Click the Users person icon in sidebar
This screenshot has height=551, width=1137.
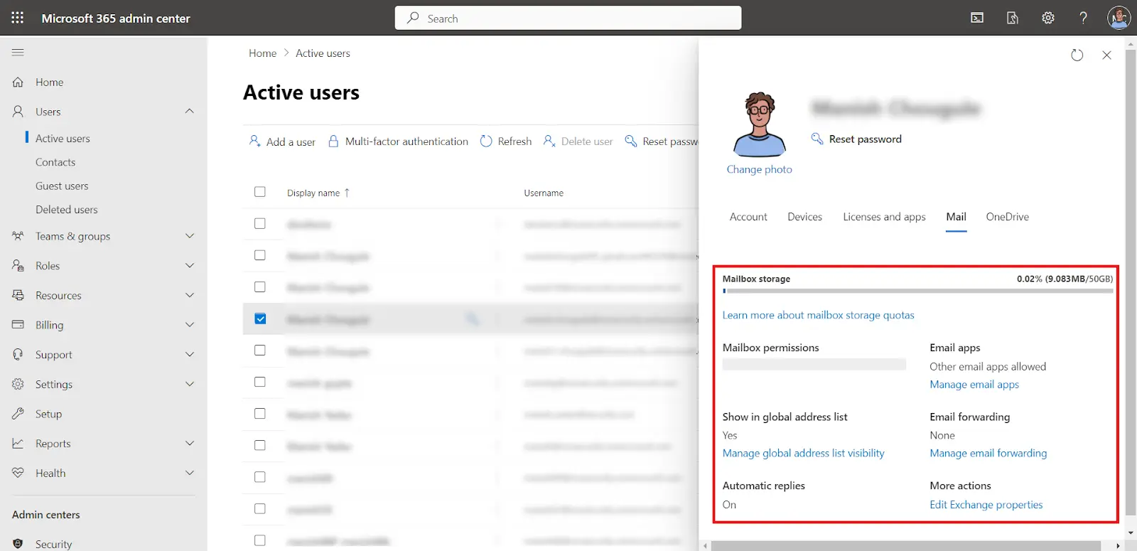(x=18, y=112)
